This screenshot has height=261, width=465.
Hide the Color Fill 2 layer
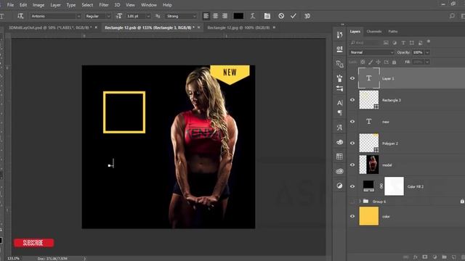(x=352, y=186)
